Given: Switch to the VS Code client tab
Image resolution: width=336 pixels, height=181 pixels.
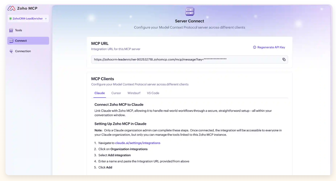Looking at the screenshot, I should [x=153, y=93].
